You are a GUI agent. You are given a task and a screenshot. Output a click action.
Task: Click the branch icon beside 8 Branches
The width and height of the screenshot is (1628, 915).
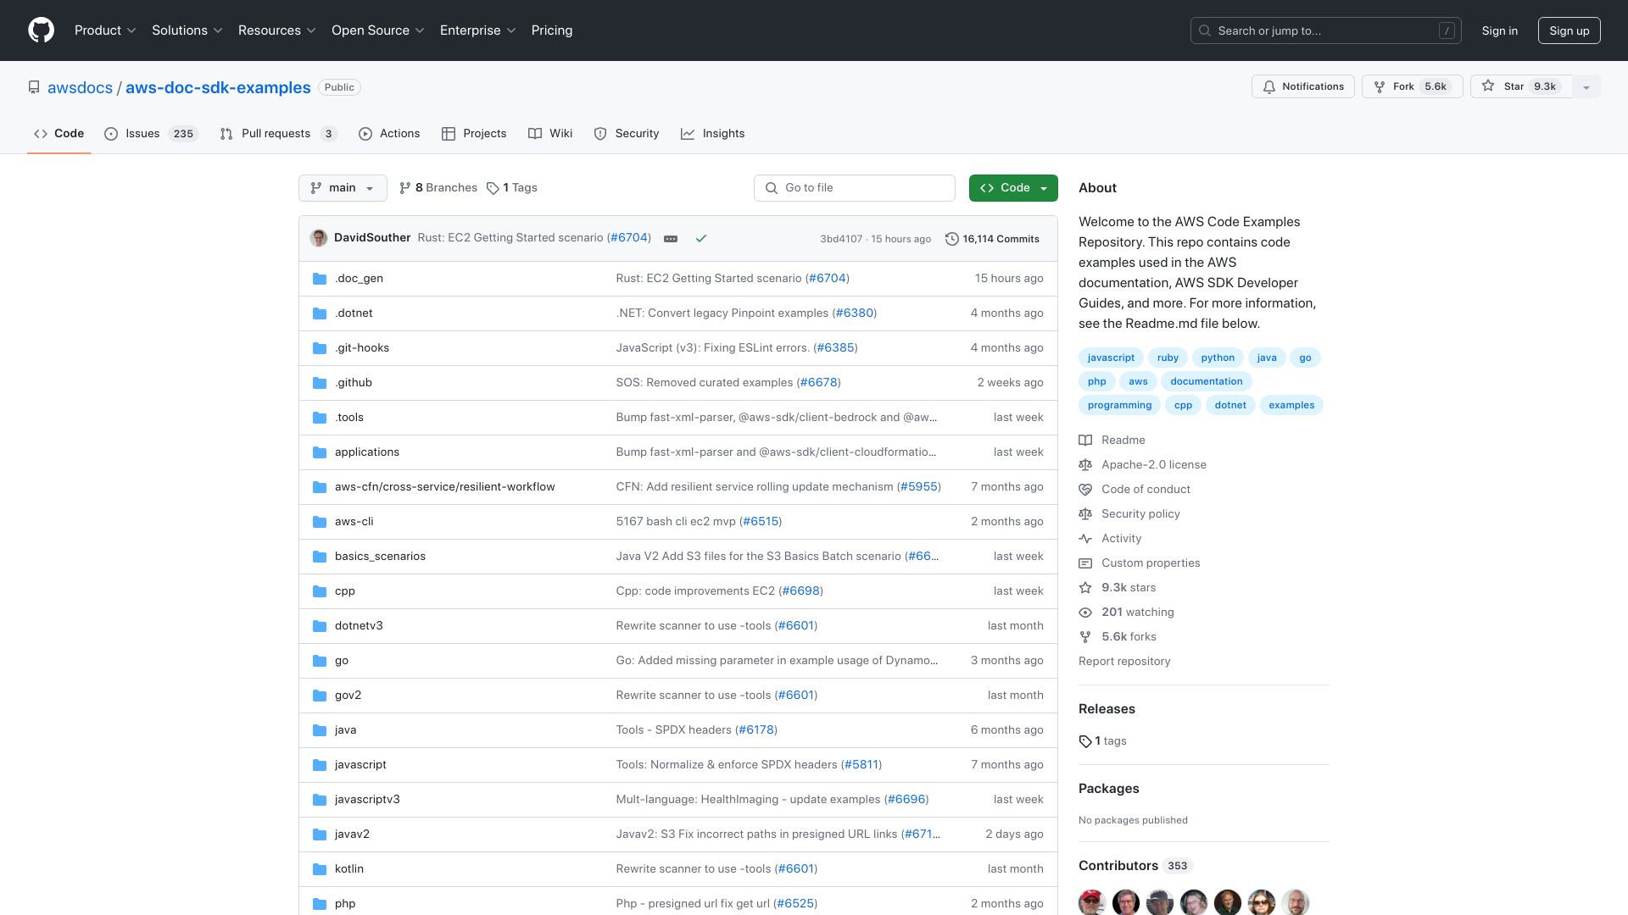[x=405, y=188]
